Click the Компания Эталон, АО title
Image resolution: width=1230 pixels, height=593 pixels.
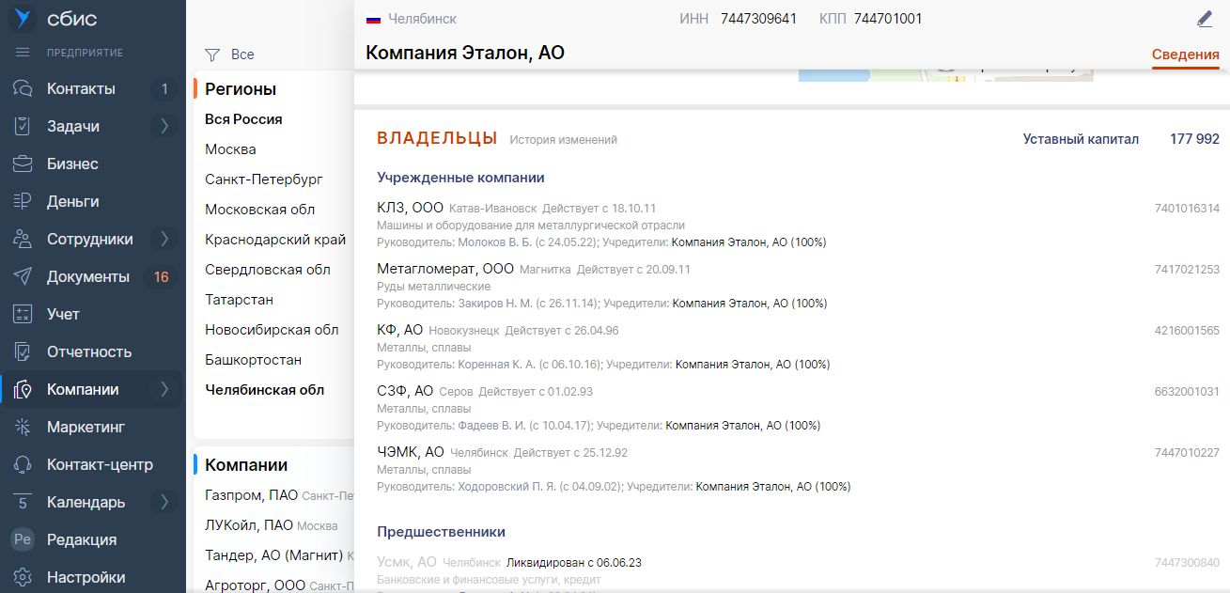pyautogui.click(x=465, y=53)
